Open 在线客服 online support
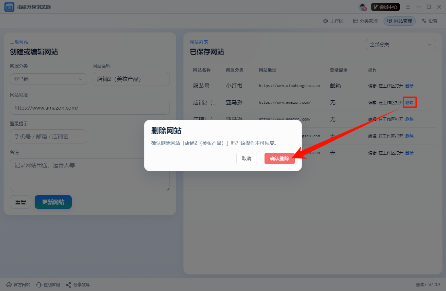The image size is (446, 291). pos(48,284)
